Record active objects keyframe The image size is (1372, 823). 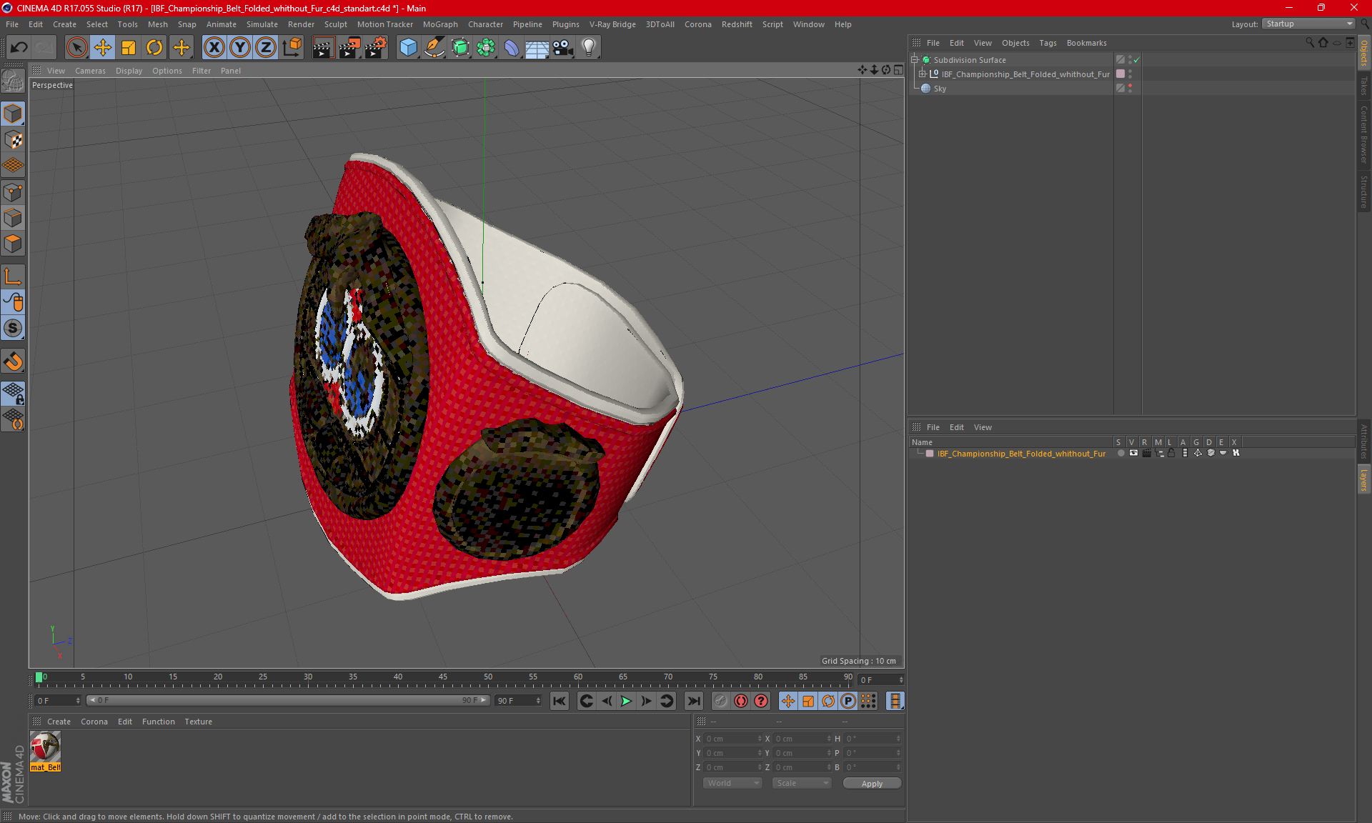tap(741, 701)
